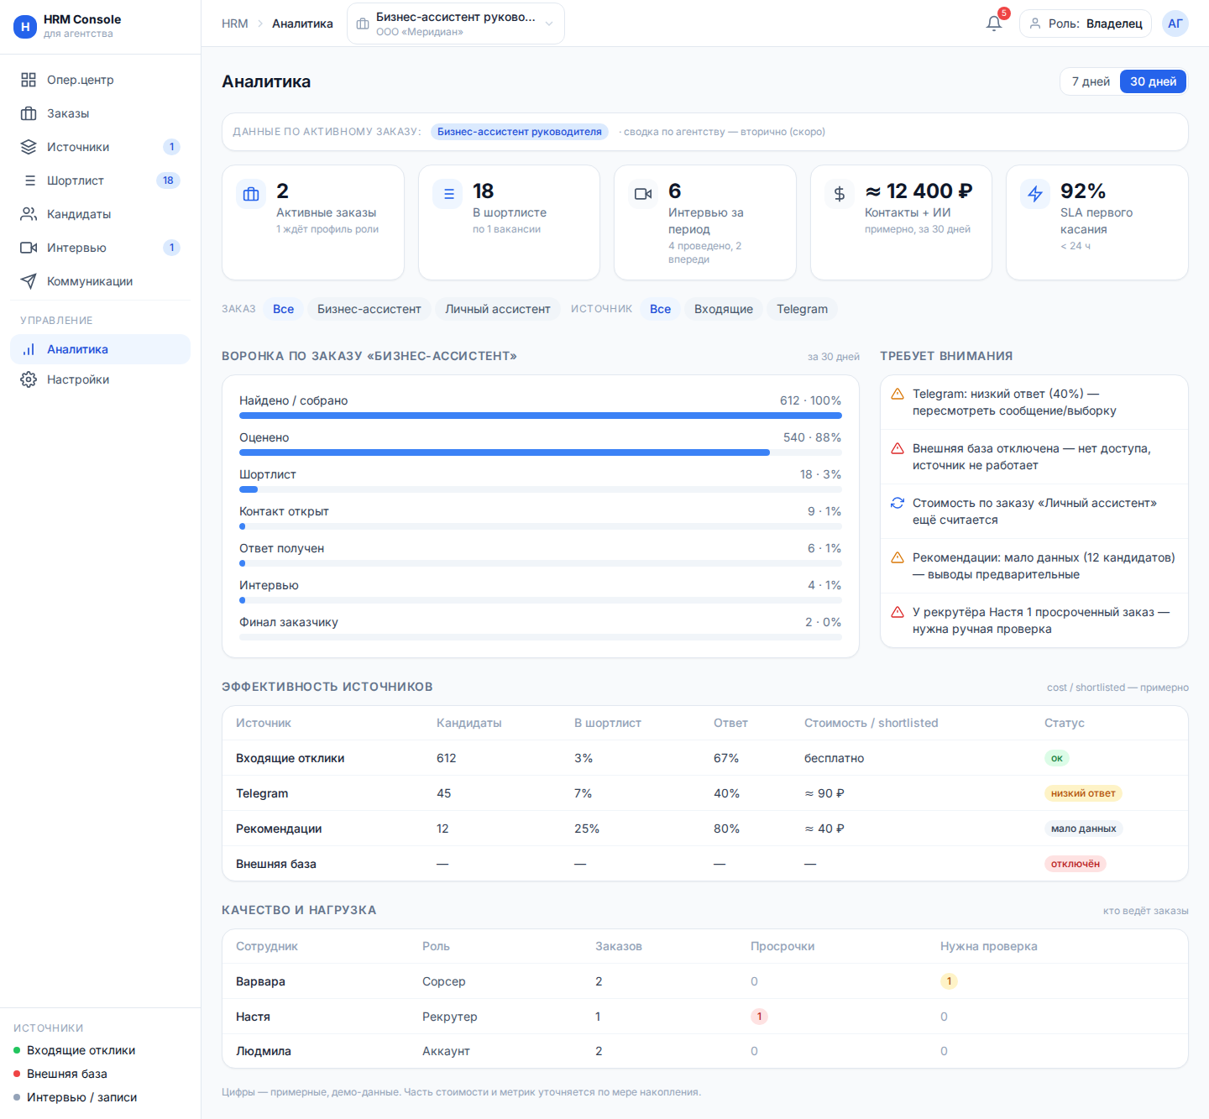The width and height of the screenshot is (1209, 1119).
Task: Click the Опер.центр grid icon
Action: 29,80
